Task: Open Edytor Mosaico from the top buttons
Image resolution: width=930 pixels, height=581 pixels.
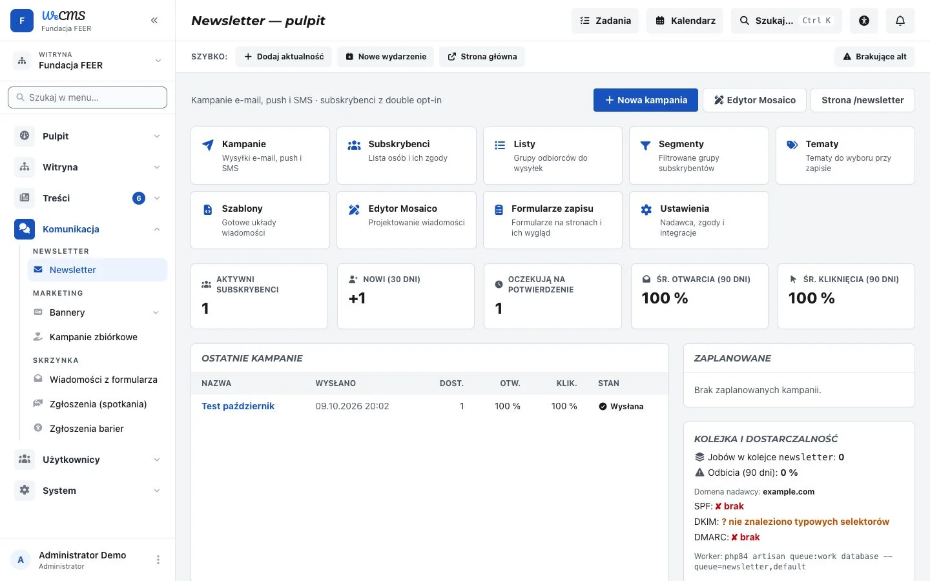Action: point(754,100)
